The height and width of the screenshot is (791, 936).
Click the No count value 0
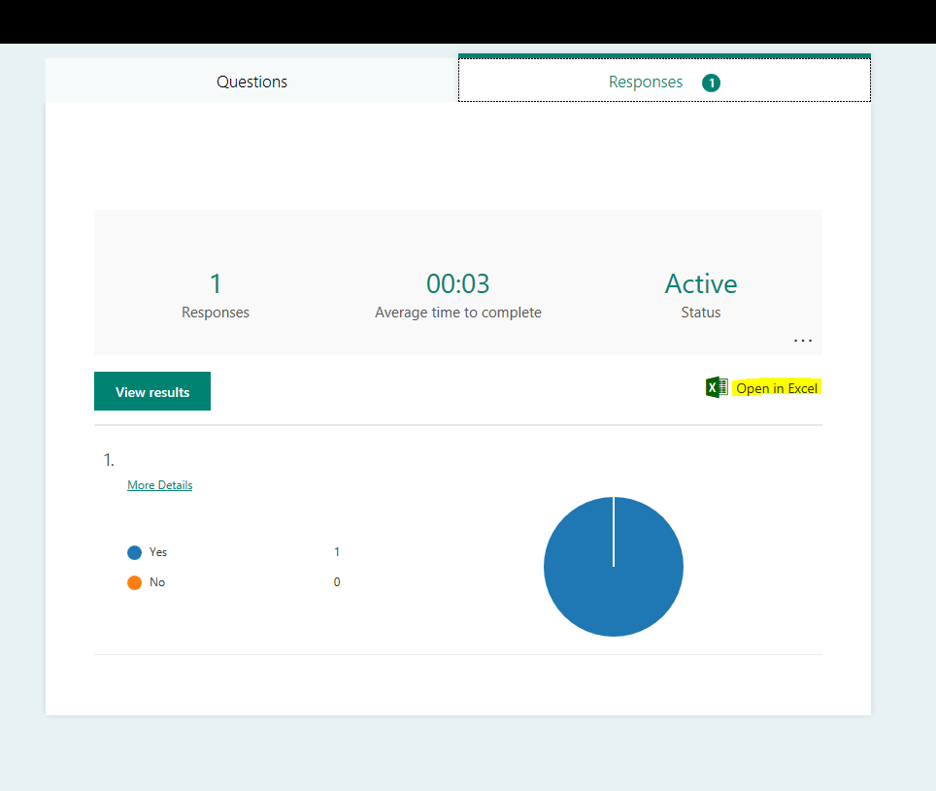337,582
